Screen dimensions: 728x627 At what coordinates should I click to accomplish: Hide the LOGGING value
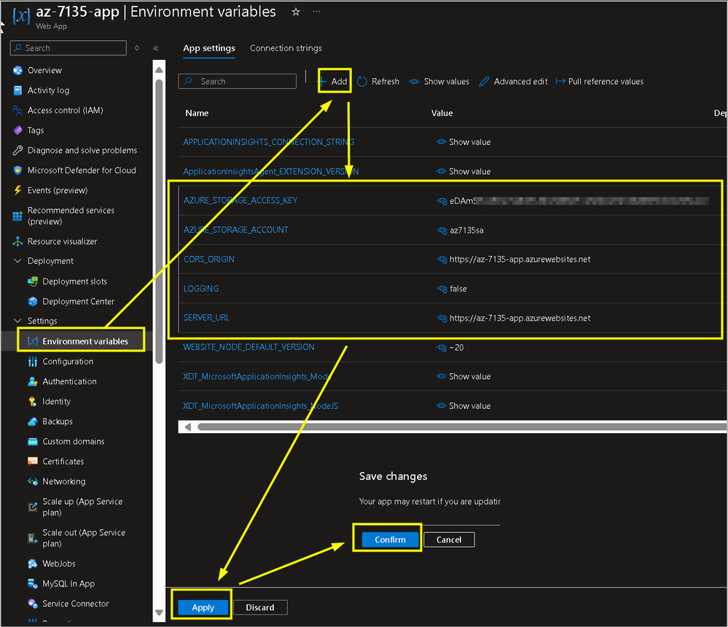click(x=442, y=289)
